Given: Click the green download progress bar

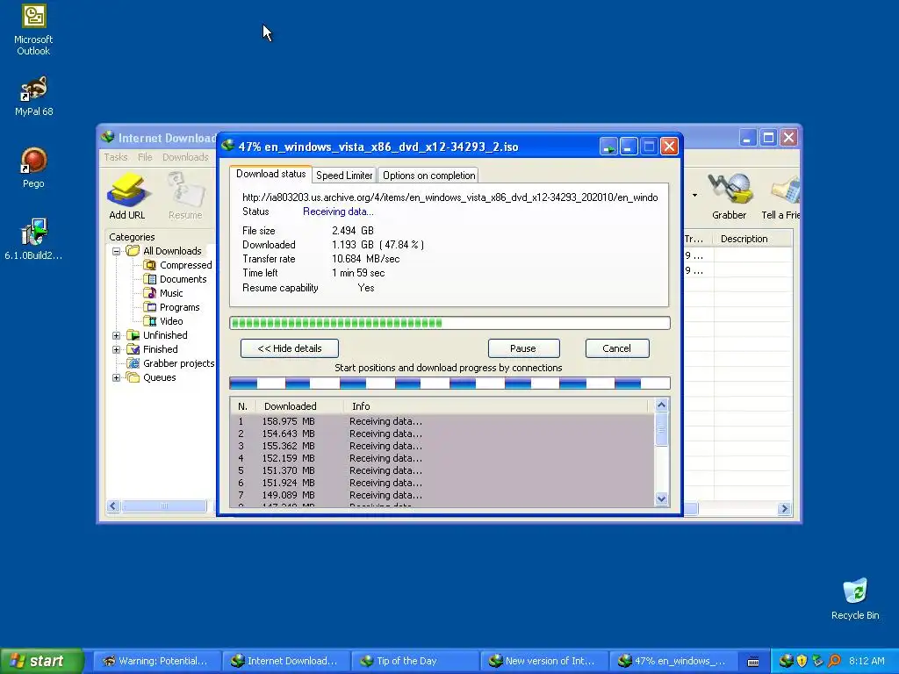Looking at the screenshot, I should coord(449,323).
